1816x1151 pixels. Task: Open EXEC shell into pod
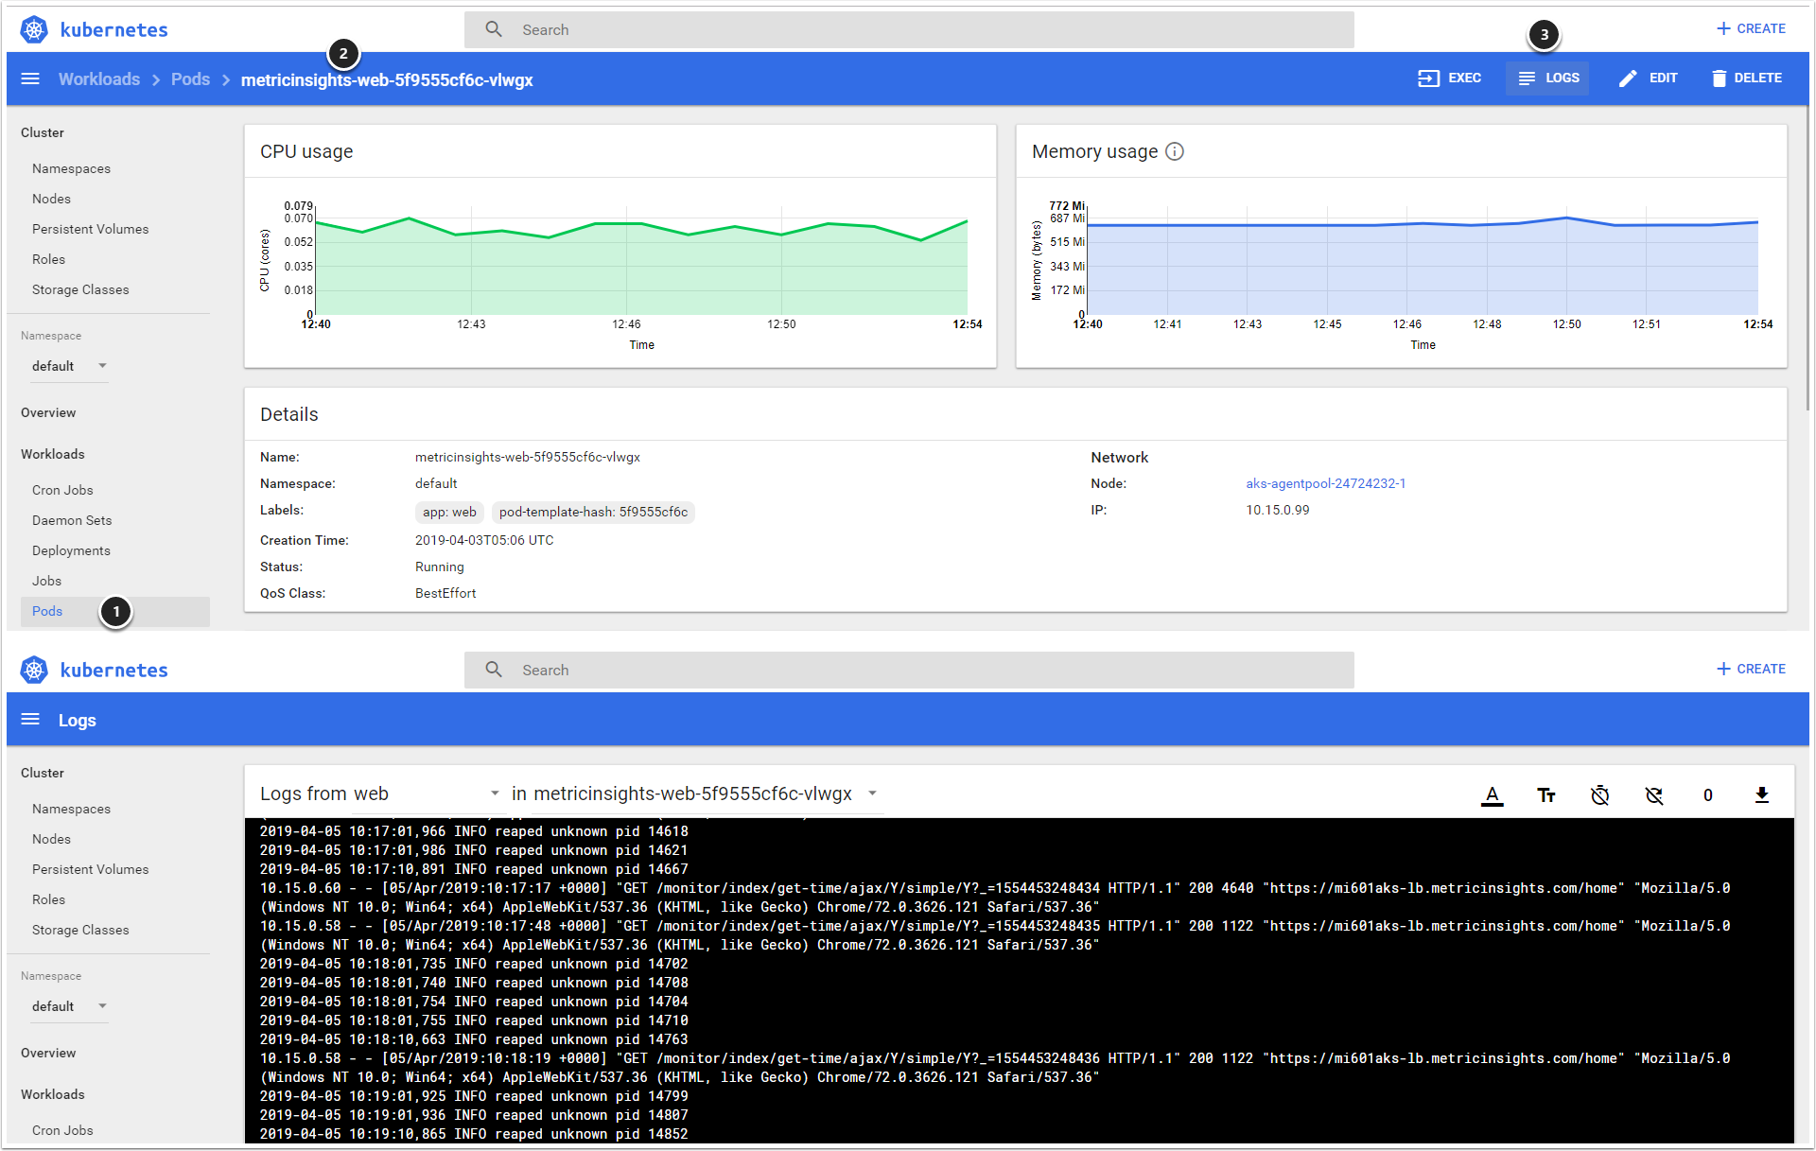click(1449, 78)
